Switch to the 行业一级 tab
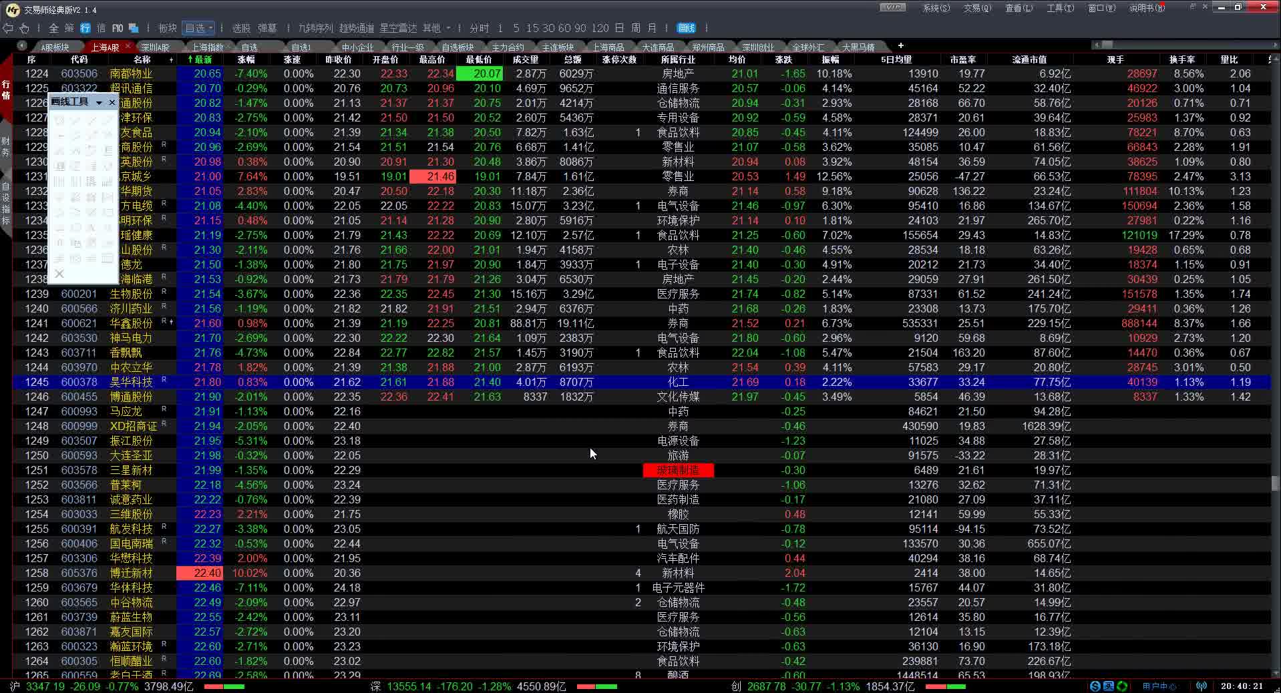The image size is (1281, 693). [407, 47]
